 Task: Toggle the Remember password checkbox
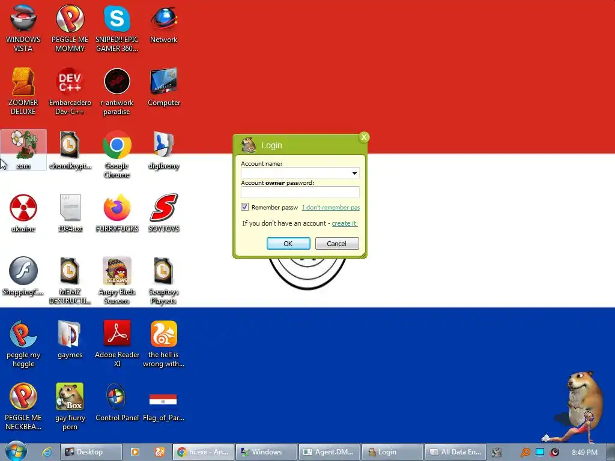pyautogui.click(x=244, y=207)
